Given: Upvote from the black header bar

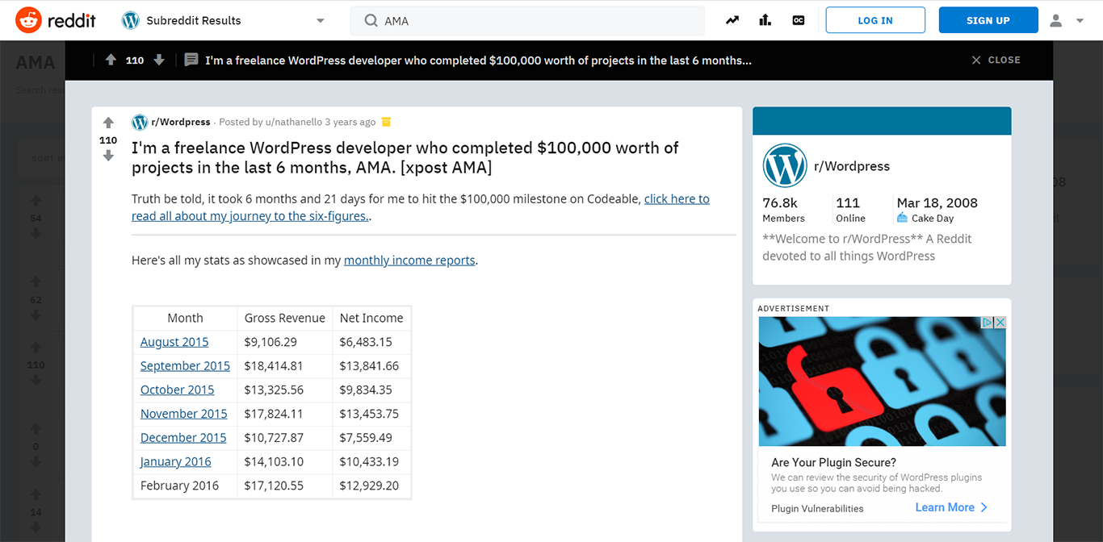Looking at the screenshot, I should (111, 60).
